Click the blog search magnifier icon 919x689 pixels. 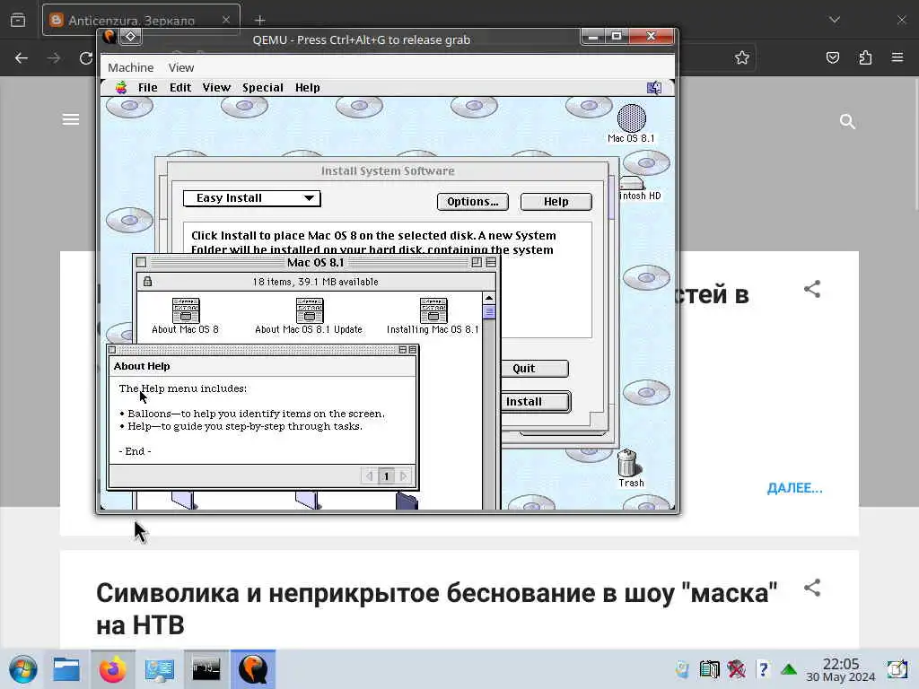(847, 121)
